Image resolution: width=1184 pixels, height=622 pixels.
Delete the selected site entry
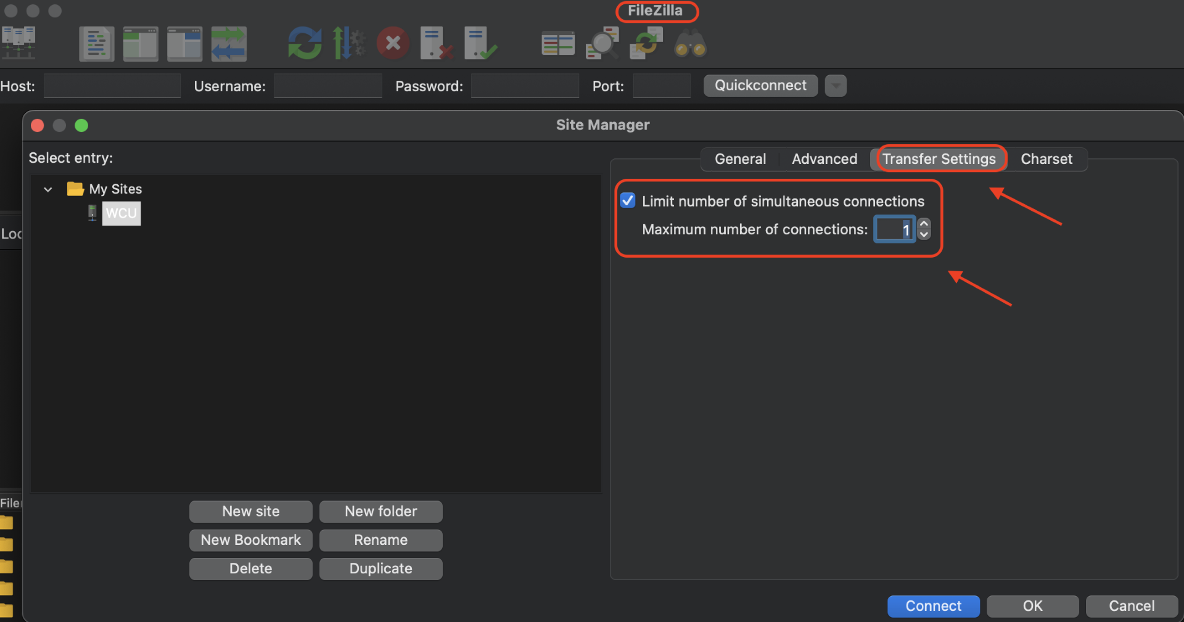point(251,568)
